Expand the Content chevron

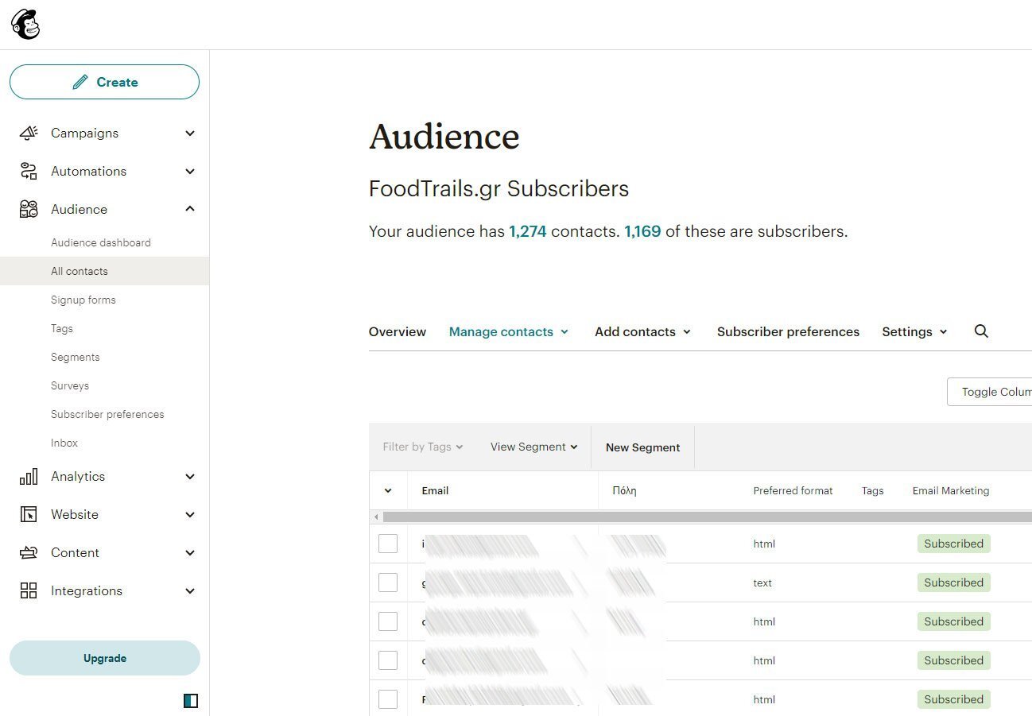pos(190,553)
